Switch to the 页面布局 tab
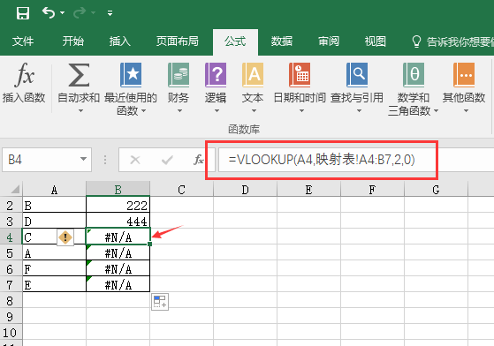Screen dimensions: 494x346 (x=177, y=41)
